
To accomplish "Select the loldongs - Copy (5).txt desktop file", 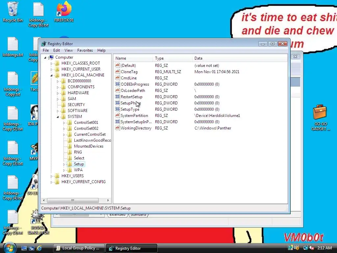I will click(x=13, y=222).
